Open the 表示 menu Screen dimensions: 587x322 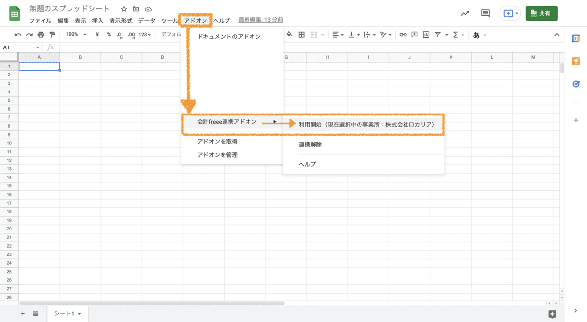[x=80, y=21]
